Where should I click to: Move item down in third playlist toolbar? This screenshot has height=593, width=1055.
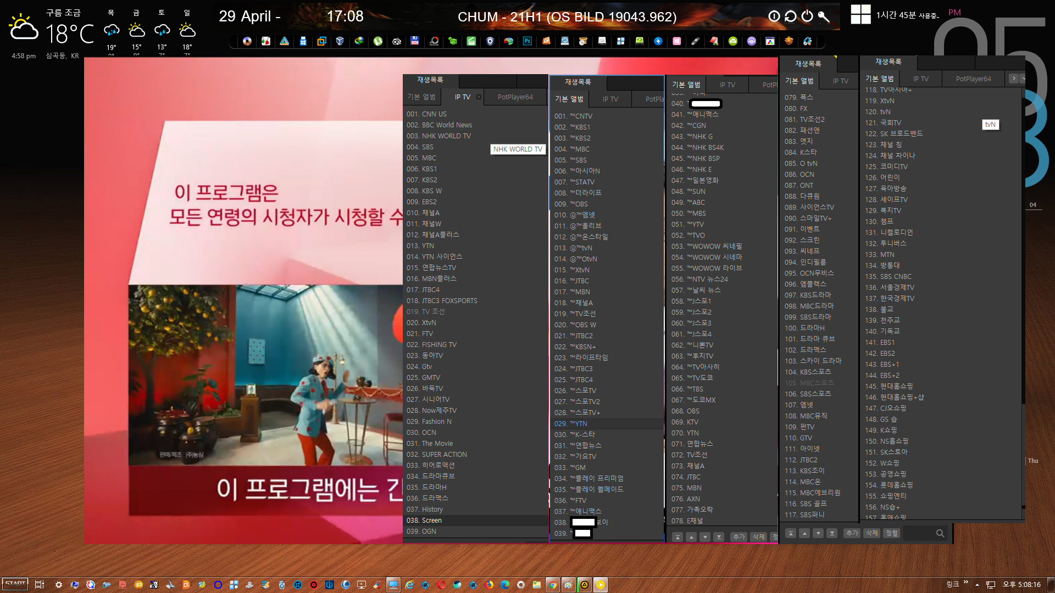[705, 537]
